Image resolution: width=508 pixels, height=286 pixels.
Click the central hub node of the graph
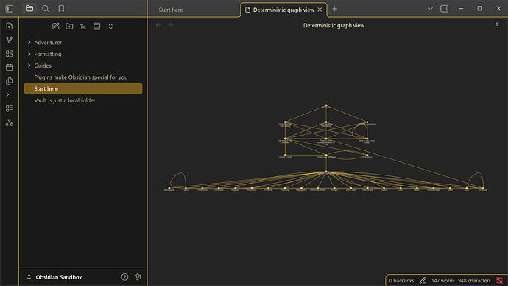[x=326, y=172]
